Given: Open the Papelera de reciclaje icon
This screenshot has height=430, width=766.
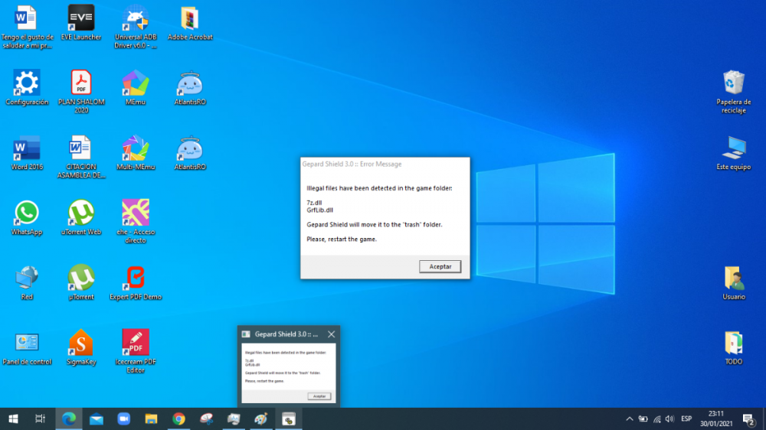Looking at the screenshot, I should tap(733, 83).
